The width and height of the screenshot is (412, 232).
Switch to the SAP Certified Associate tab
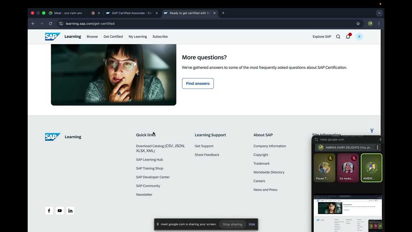[x=132, y=13]
